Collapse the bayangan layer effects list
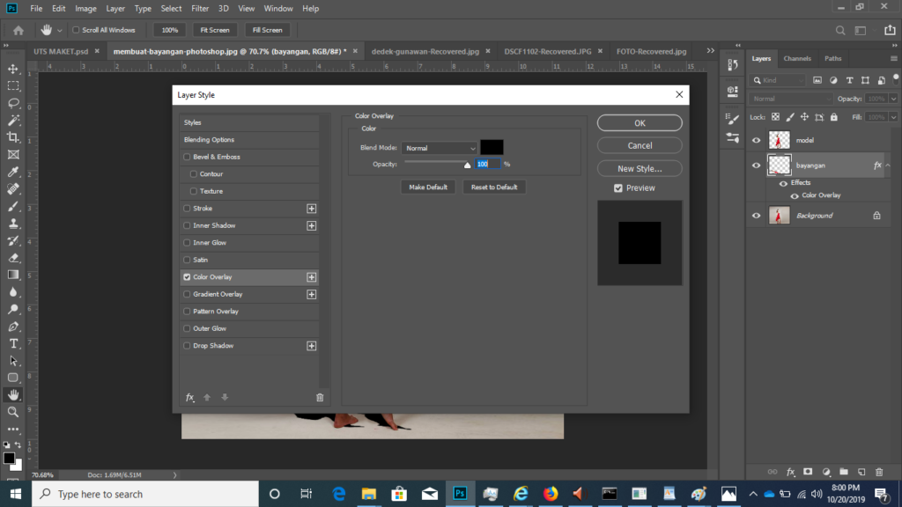 [888, 165]
